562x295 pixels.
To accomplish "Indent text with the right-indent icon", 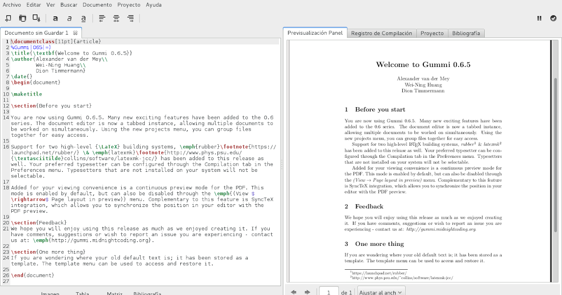I will [x=131, y=18].
